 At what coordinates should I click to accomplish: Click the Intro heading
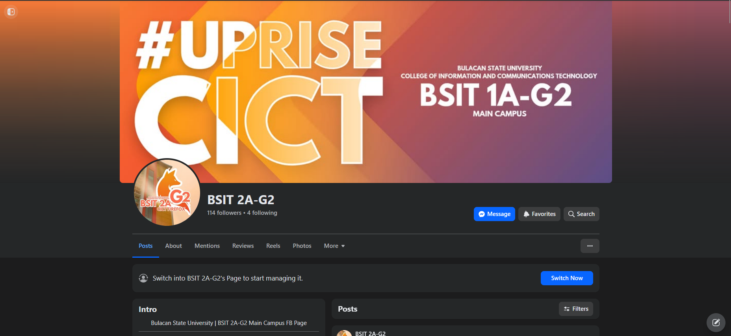[148, 310]
